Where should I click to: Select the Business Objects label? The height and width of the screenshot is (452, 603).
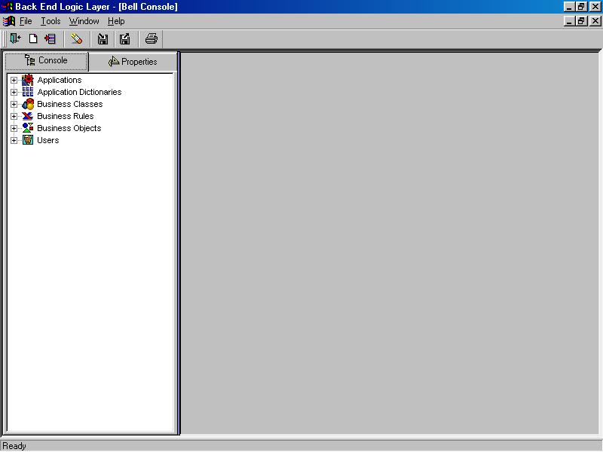pyautogui.click(x=69, y=128)
